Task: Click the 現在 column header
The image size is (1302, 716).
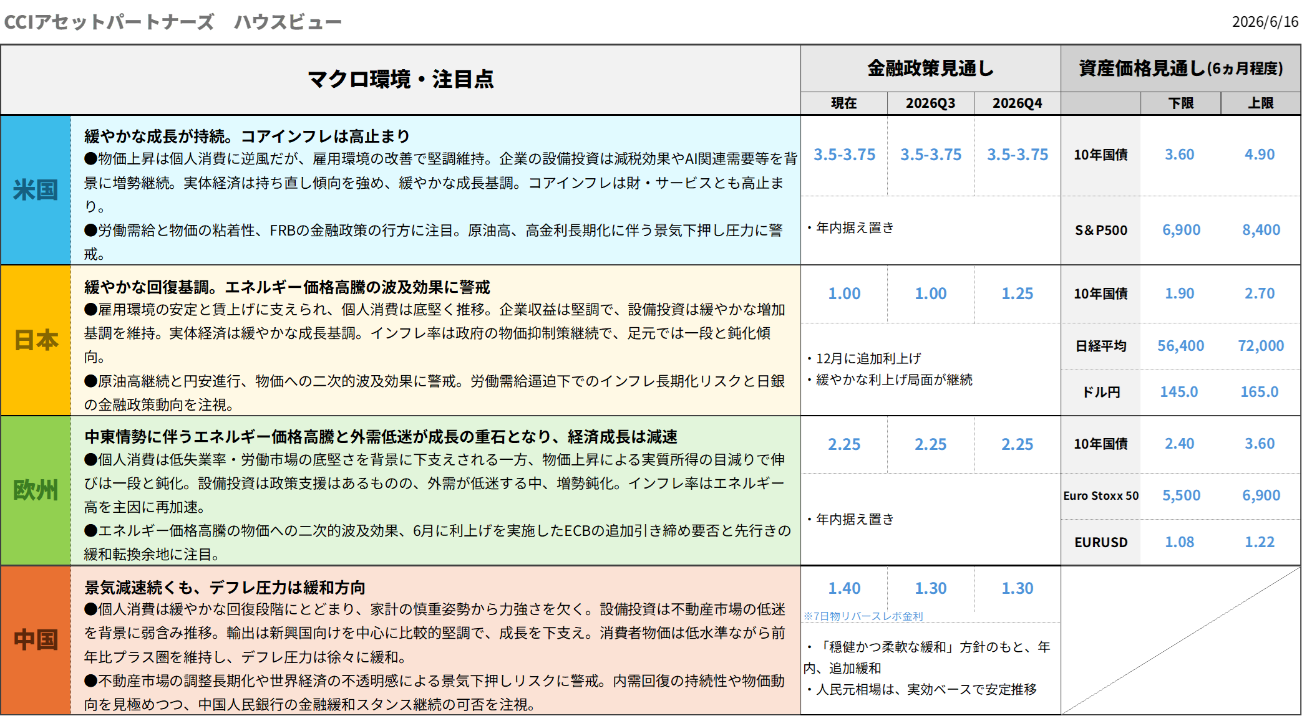Action: [844, 103]
